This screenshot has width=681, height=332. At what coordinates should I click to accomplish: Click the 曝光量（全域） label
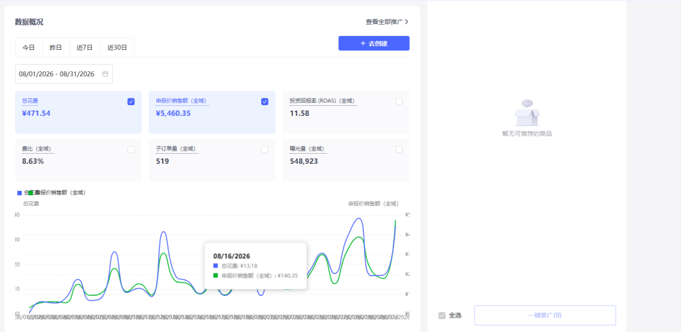click(308, 149)
